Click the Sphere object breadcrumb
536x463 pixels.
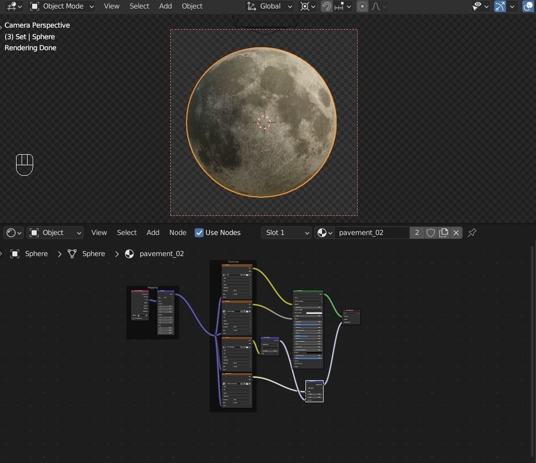(36, 254)
